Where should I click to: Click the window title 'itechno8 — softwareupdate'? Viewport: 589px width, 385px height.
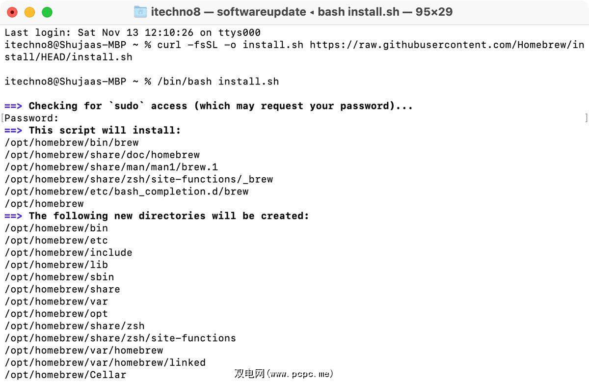pos(228,12)
